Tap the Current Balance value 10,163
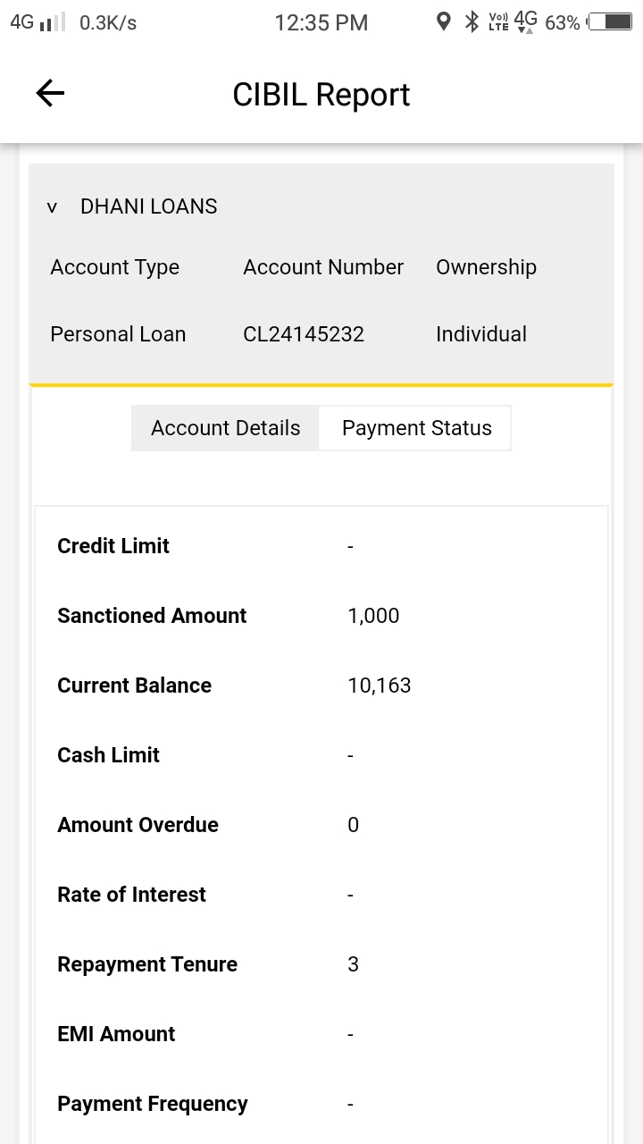The width and height of the screenshot is (643, 1144). [380, 686]
